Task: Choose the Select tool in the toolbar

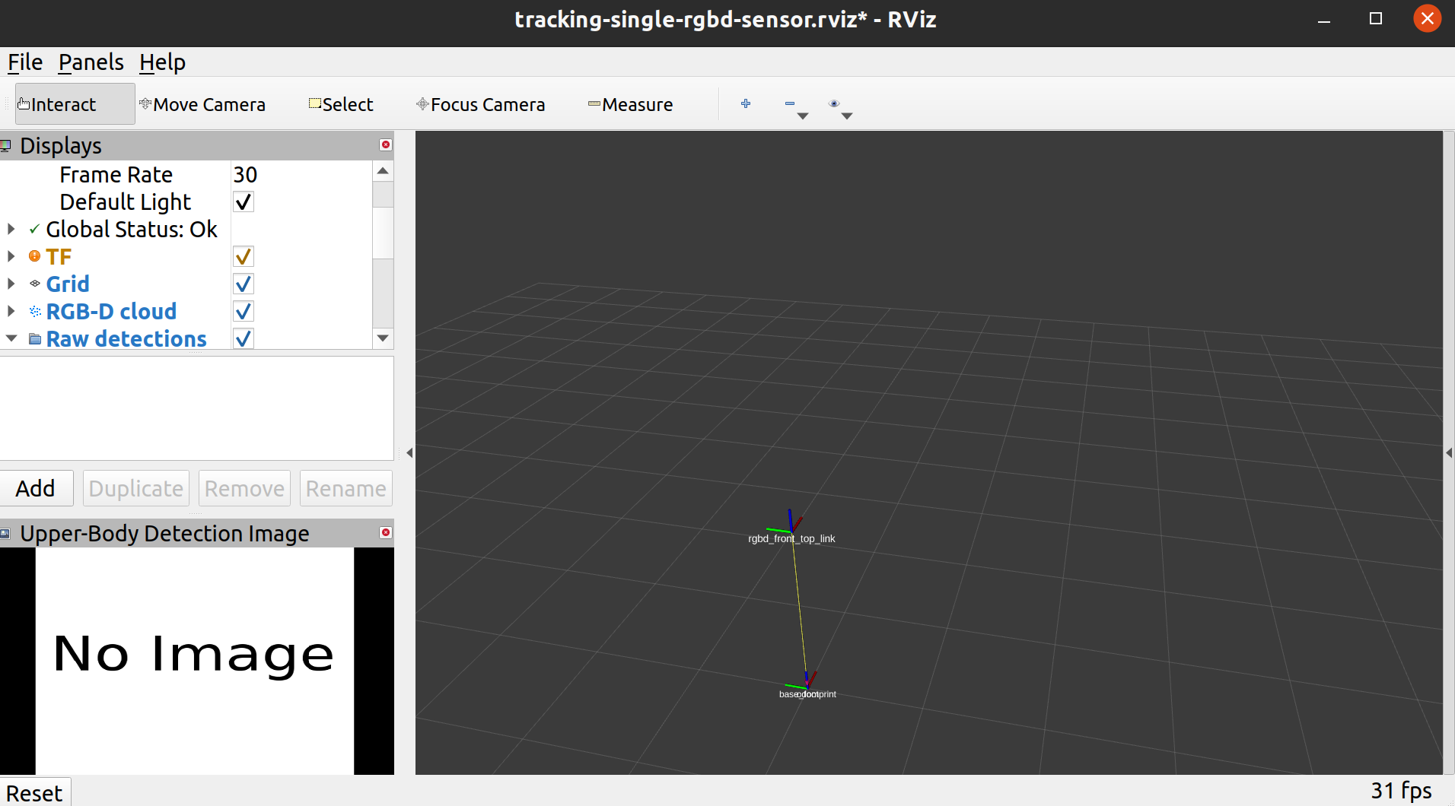Action: [x=340, y=104]
